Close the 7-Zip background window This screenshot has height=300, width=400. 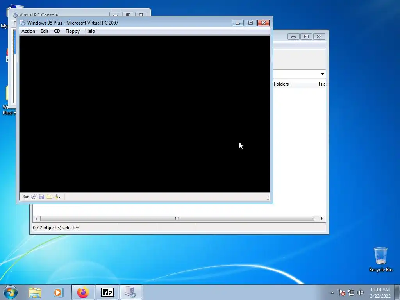(x=320, y=37)
